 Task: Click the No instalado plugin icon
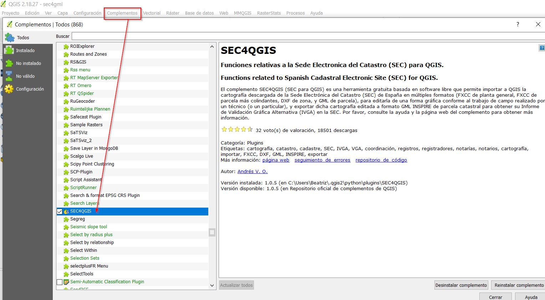[x=9, y=63]
